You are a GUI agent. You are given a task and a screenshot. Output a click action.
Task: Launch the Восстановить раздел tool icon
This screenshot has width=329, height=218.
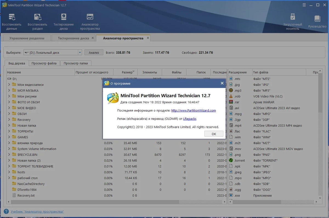[x=38, y=22]
